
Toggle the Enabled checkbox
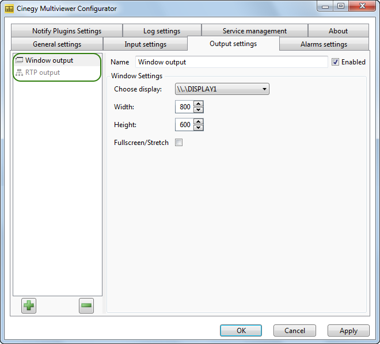pos(335,62)
